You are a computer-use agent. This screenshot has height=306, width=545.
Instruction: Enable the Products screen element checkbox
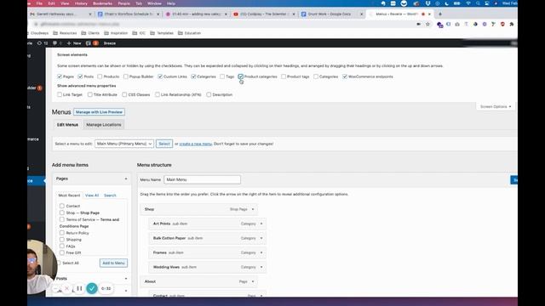(100, 76)
